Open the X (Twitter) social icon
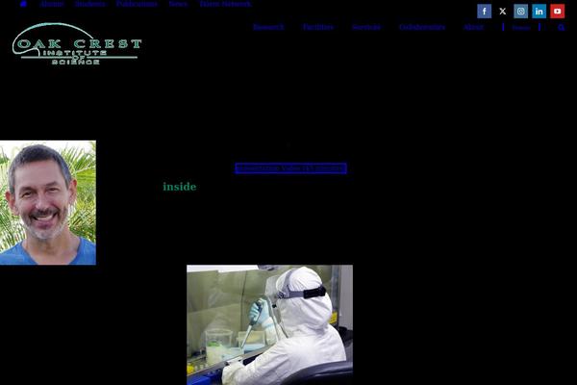Screen dimensions: 577x385 (502, 11)
